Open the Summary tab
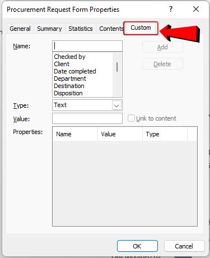 coord(49,29)
